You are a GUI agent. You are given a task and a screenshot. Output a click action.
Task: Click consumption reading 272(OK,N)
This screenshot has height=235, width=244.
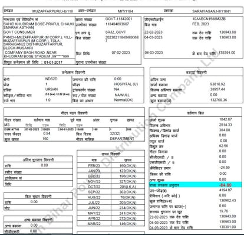pos(128,218)
